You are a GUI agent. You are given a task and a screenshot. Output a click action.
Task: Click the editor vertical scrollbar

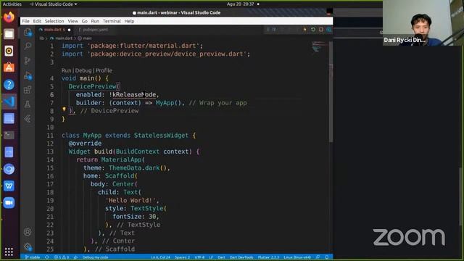point(331,92)
